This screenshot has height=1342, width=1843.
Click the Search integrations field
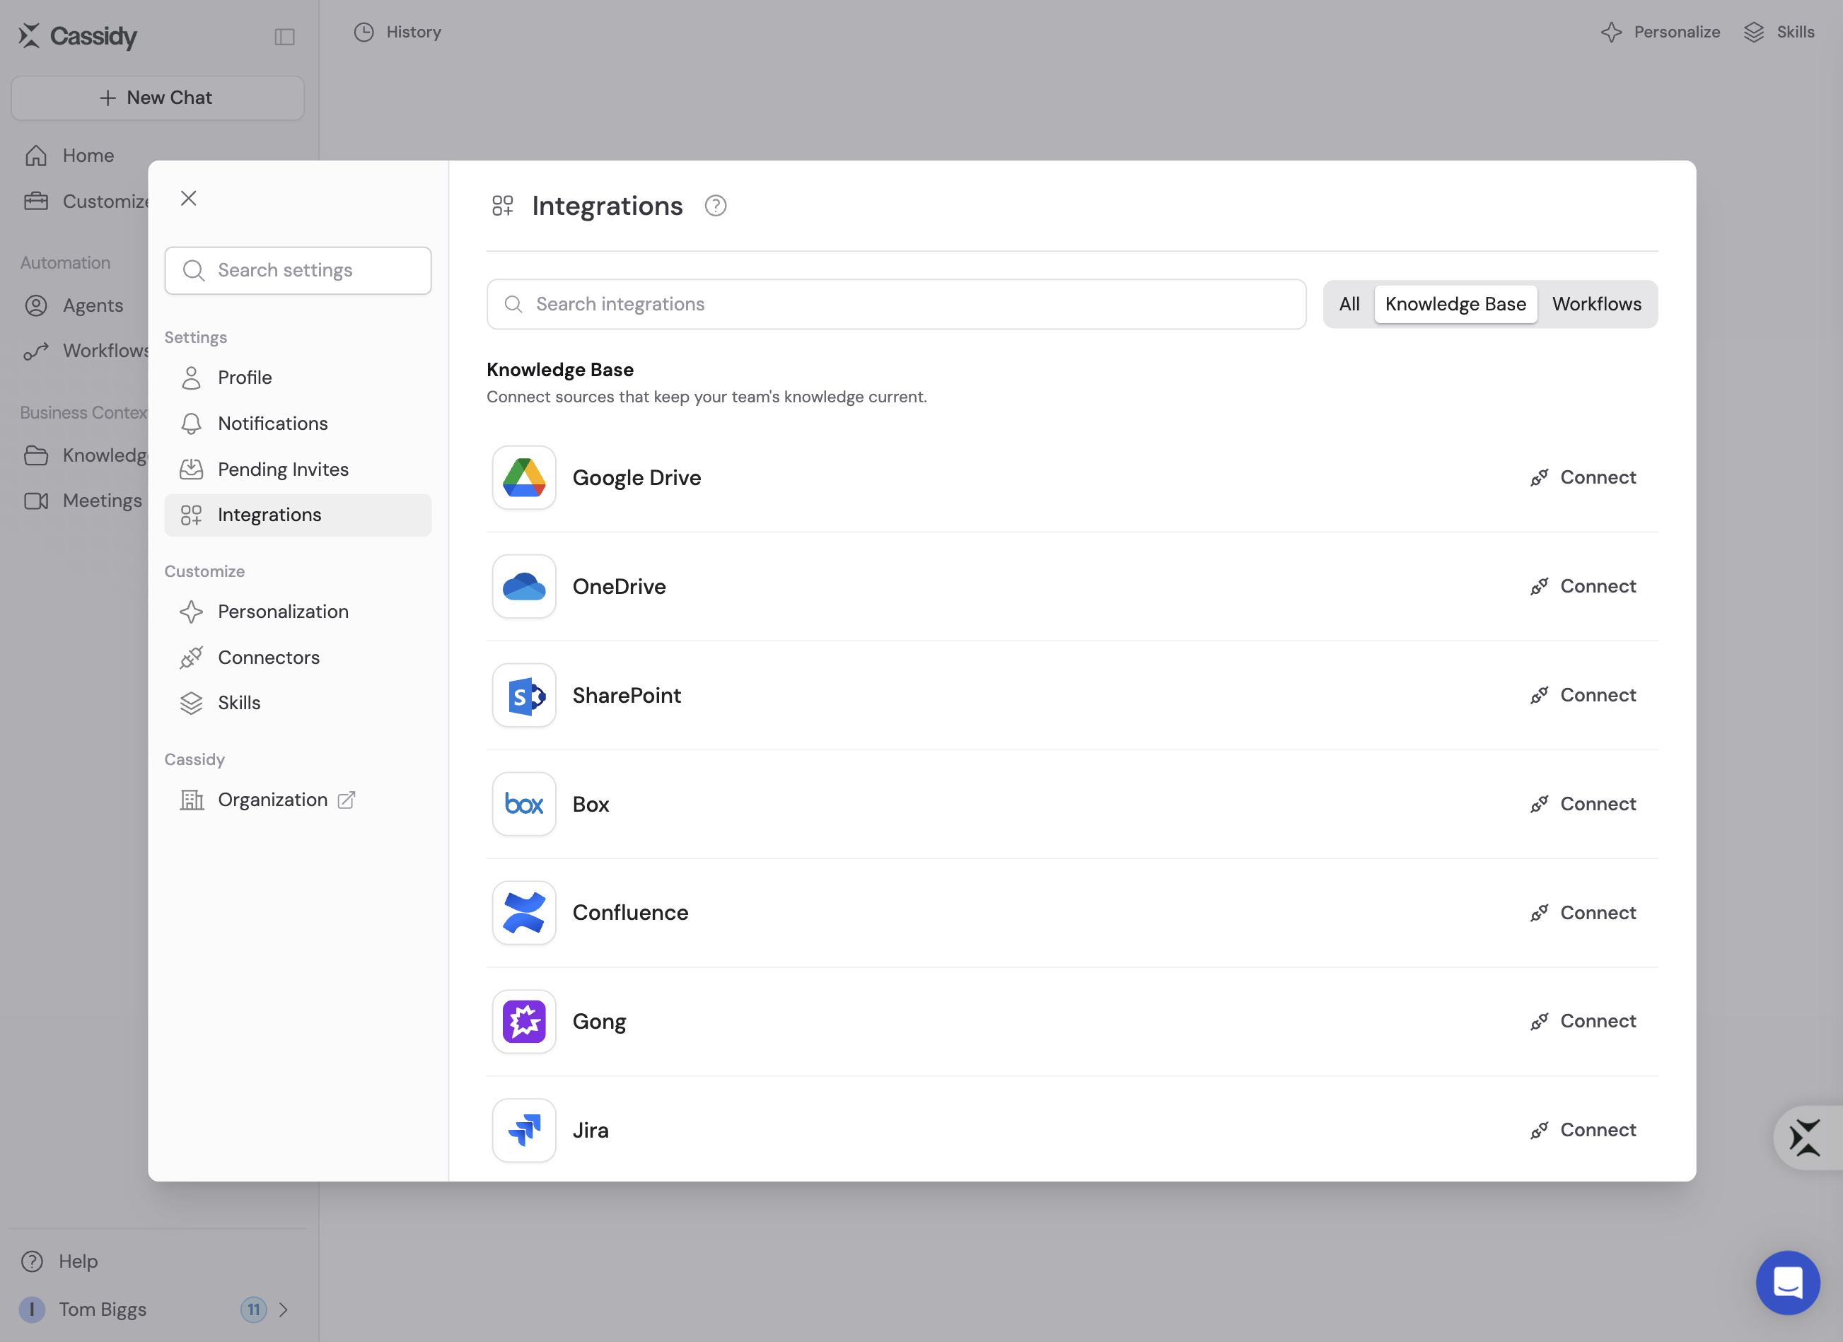coord(895,304)
